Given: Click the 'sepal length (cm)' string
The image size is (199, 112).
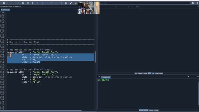Looking at the screenshot, I should [45, 72].
